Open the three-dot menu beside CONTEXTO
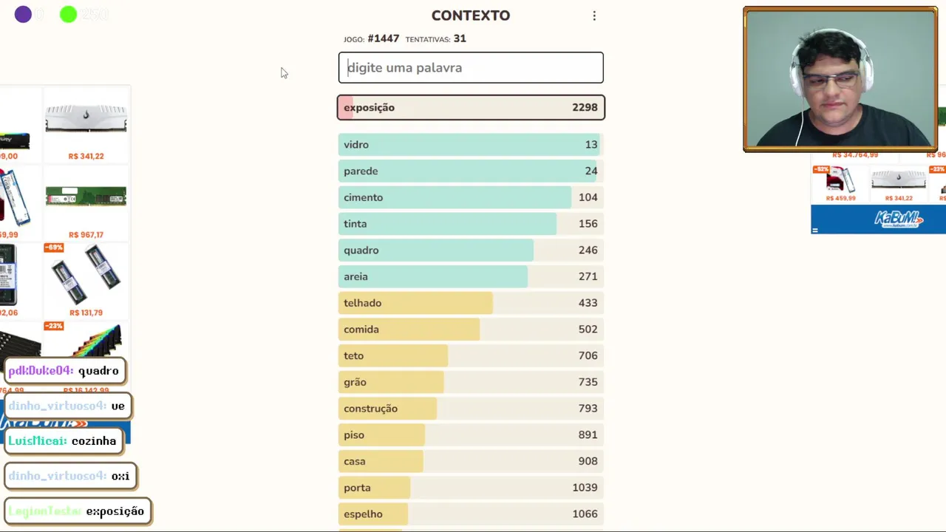Image resolution: width=946 pixels, height=532 pixels. tap(594, 16)
